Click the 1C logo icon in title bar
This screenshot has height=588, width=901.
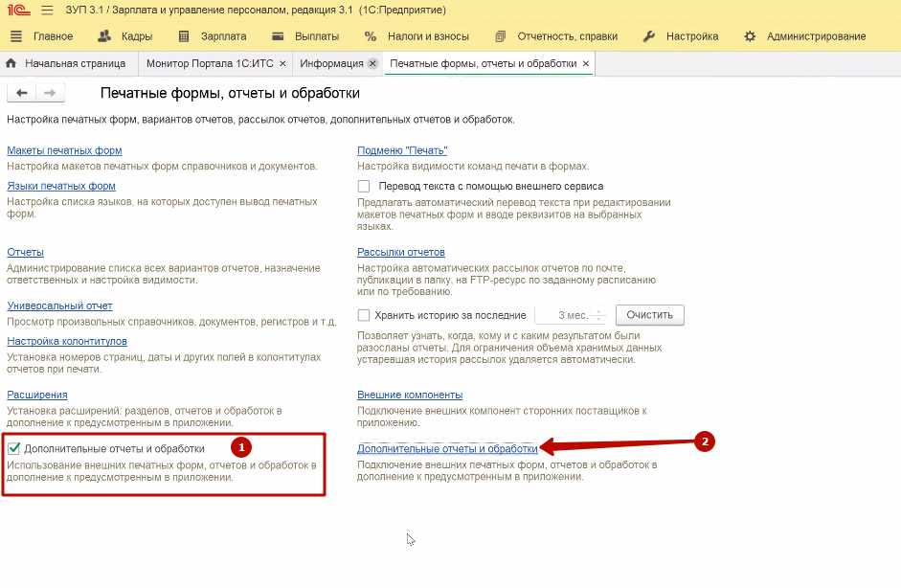(15, 11)
